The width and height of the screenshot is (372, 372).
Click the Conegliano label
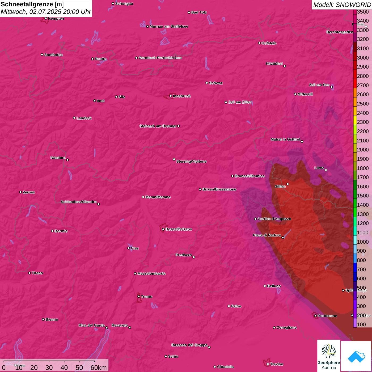[286, 327]
